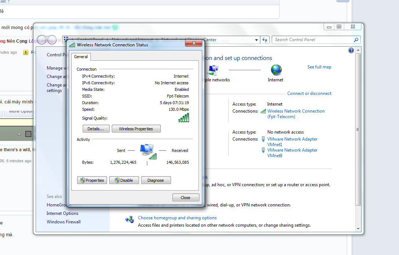Click the yellow warning icon in forum post
This screenshot has width=399, height=255.
[x=26, y=53]
